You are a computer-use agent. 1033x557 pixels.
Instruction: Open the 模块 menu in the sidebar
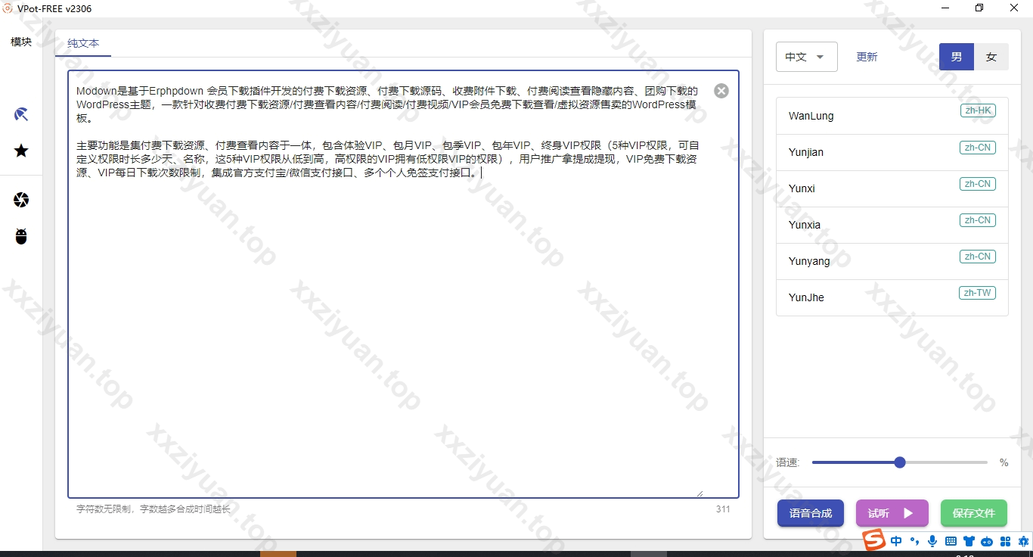[x=21, y=42]
